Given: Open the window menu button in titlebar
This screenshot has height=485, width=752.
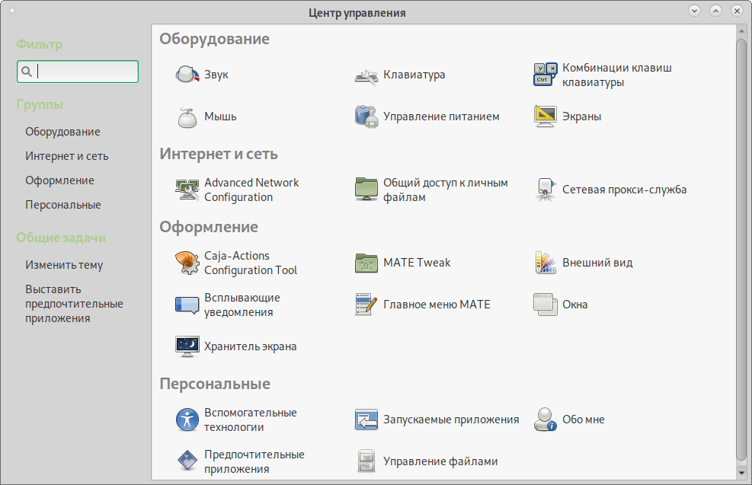Looking at the screenshot, I should click(12, 11).
